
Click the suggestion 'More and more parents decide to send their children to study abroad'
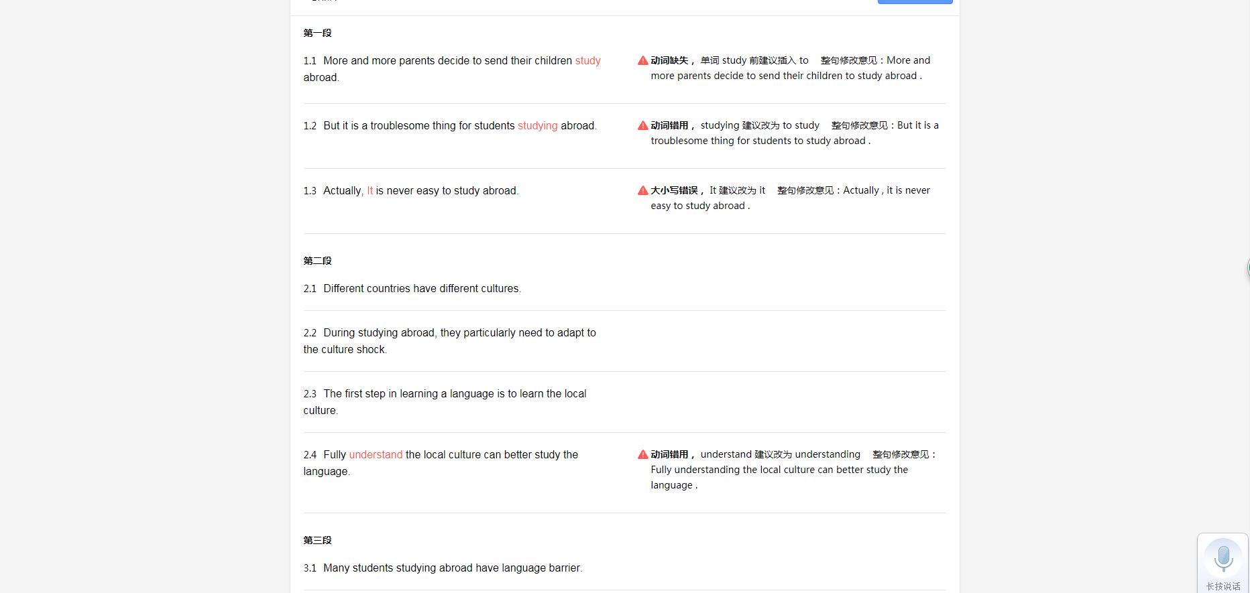pos(790,68)
